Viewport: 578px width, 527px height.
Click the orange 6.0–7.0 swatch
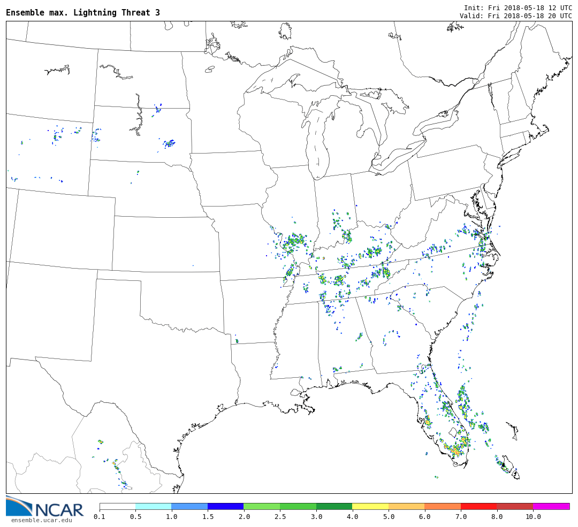click(443, 506)
